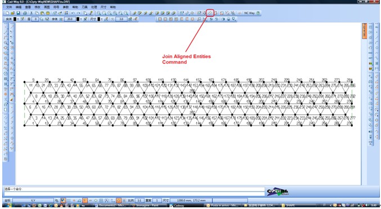Screen dimensions: 381x209
Task: Open the 刀具 (Tools) menu
Action: click(x=84, y=7)
